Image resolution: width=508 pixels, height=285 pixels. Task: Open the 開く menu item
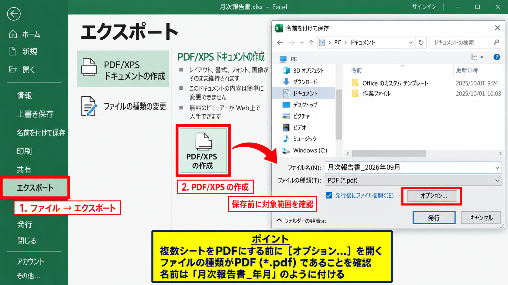pos(22,69)
